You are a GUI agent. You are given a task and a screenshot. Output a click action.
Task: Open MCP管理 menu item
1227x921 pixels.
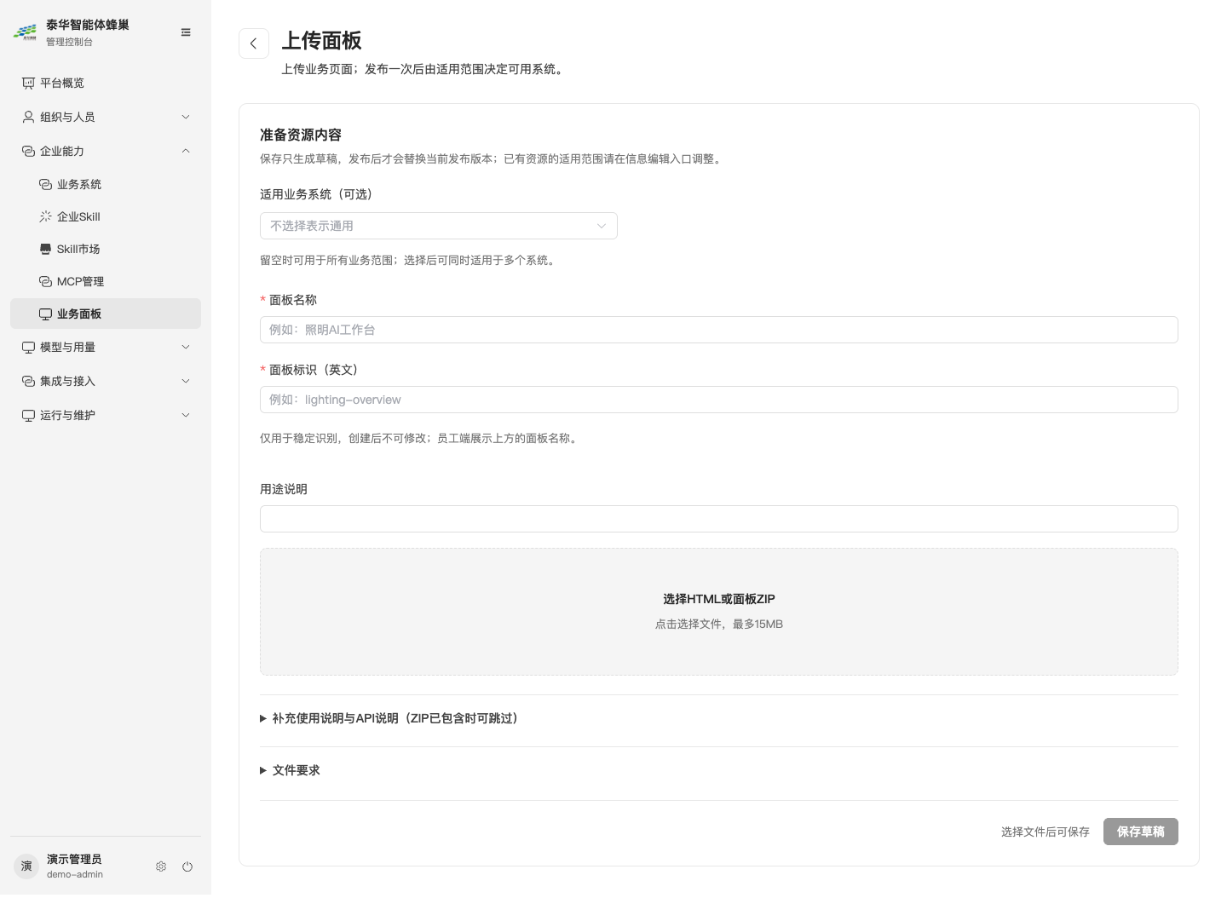coord(106,281)
